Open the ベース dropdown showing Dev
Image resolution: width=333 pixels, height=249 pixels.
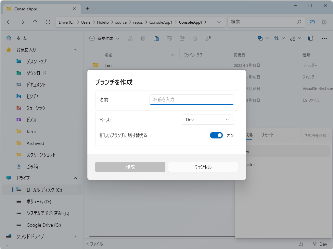click(x=208, y=119)
